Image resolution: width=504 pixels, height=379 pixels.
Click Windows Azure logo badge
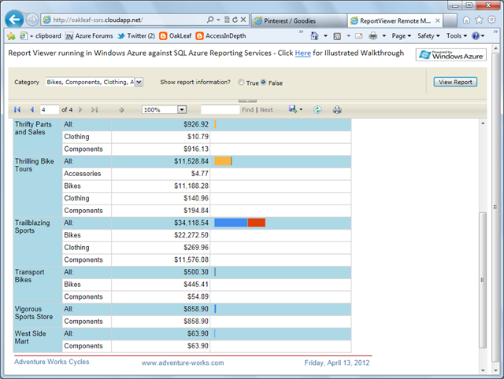click(x=451, y=55)
